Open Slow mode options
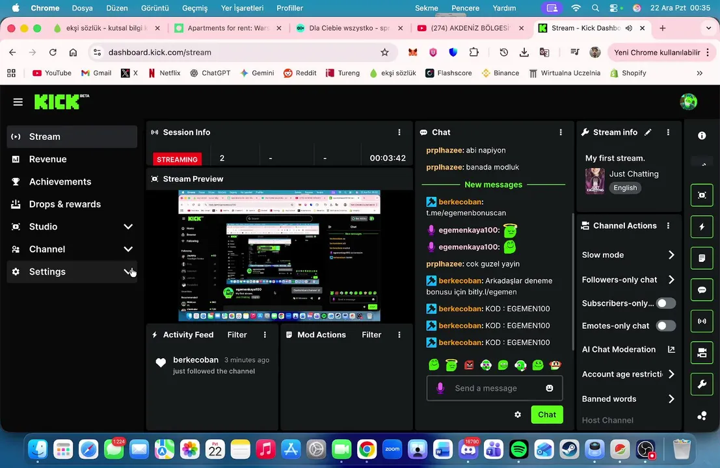 pyautogui.click(x=628, y=255)
